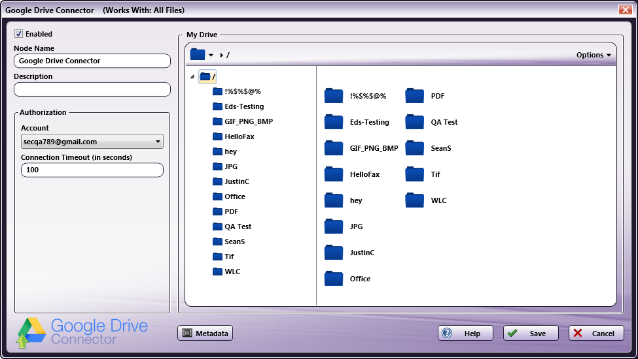638x359 pixels.
Task: Select JustinC in folder tree
Action: [231, 181]
